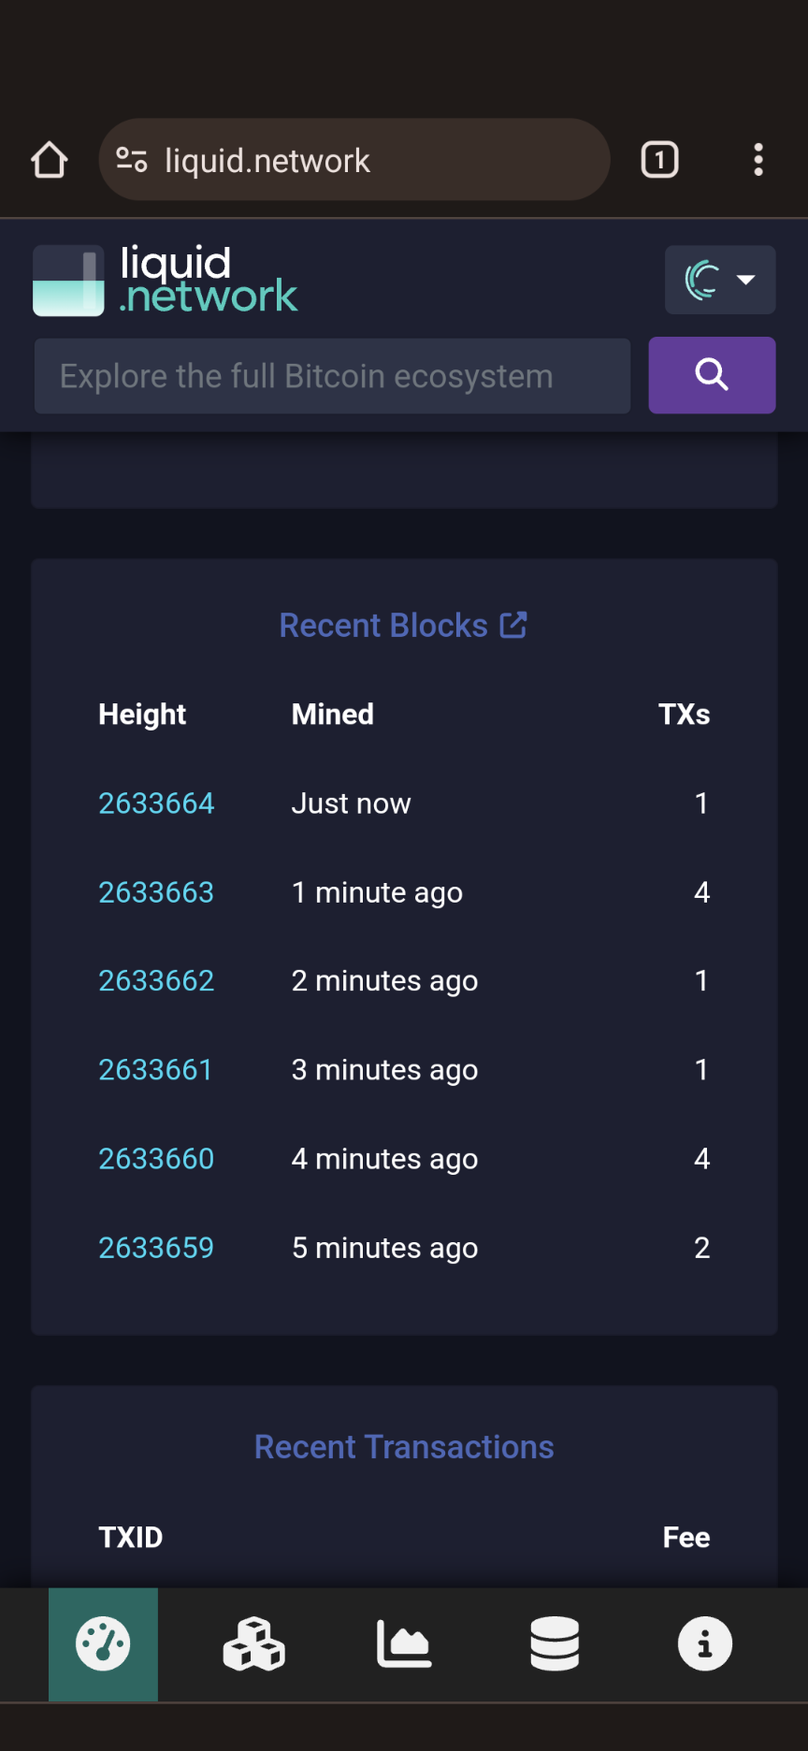
Task: Open block 2633659
Action: coord(156,1248)
